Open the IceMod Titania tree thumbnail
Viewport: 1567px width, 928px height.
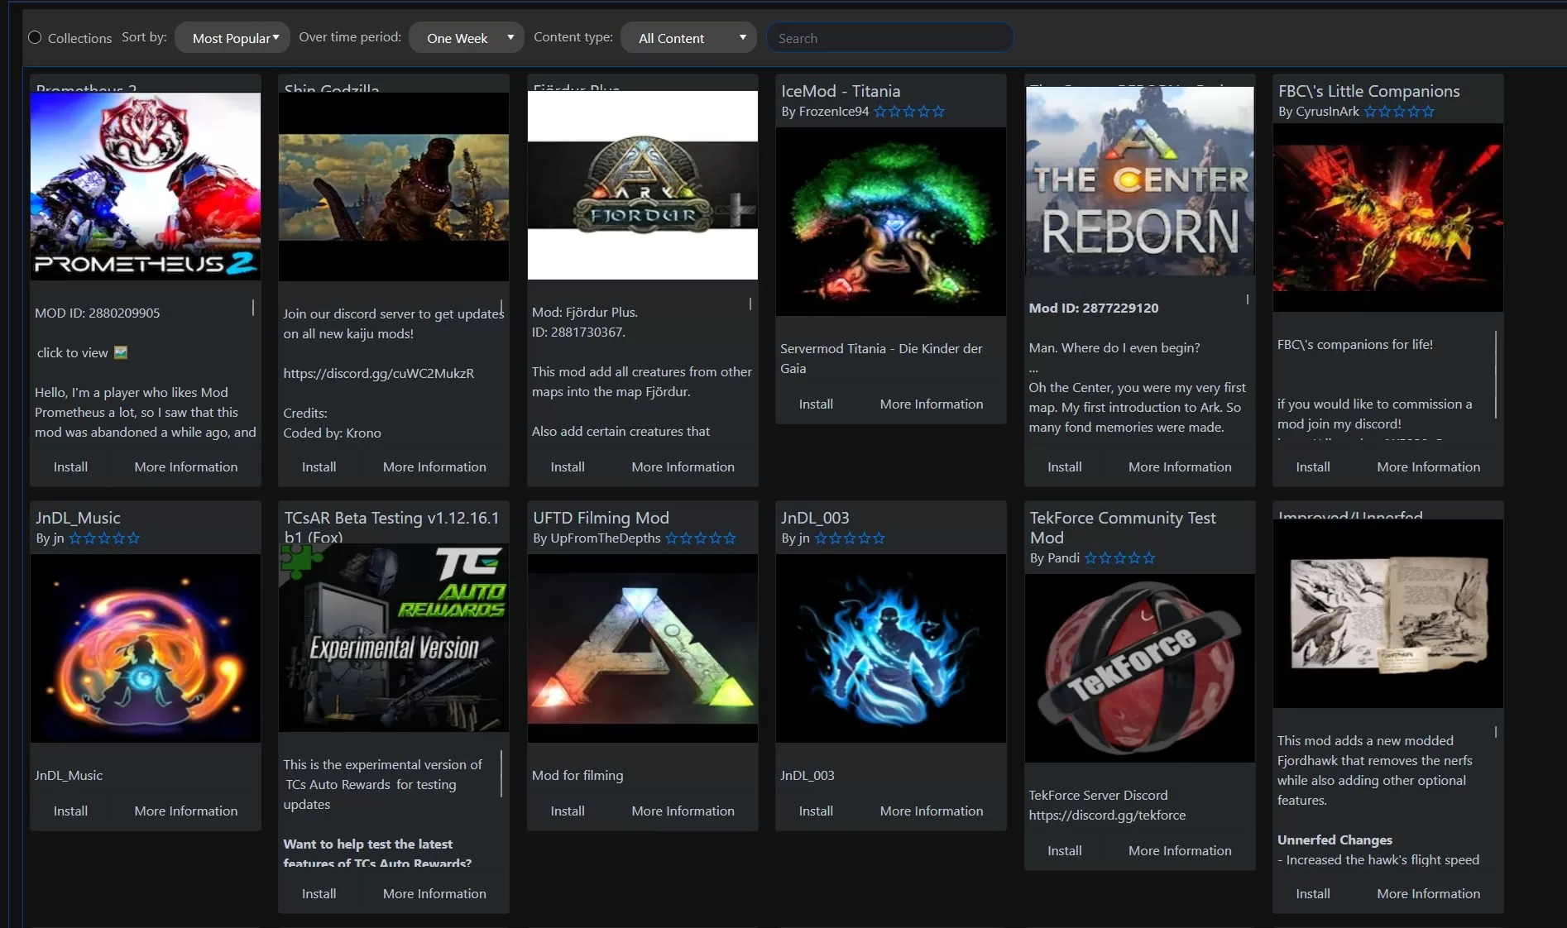[891, 222]
